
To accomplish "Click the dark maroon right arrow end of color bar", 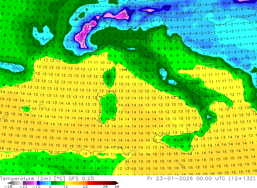I will pyautogui.click(x=117, y=183).
